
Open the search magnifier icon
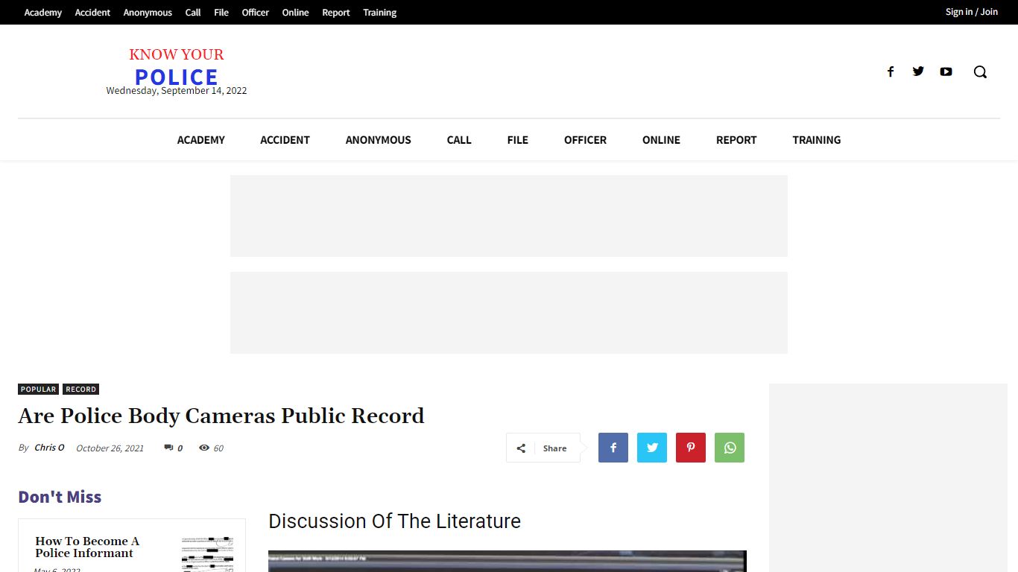point(980,71)
